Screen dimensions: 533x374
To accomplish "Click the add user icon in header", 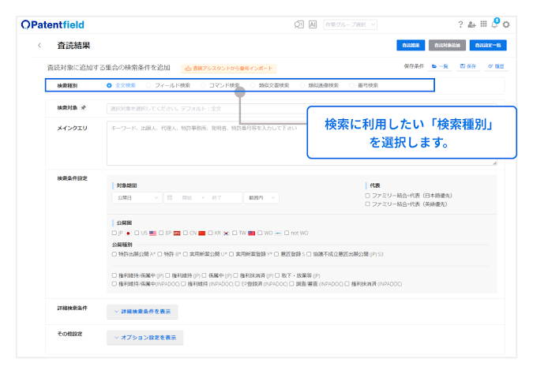I will coord(472,24).
